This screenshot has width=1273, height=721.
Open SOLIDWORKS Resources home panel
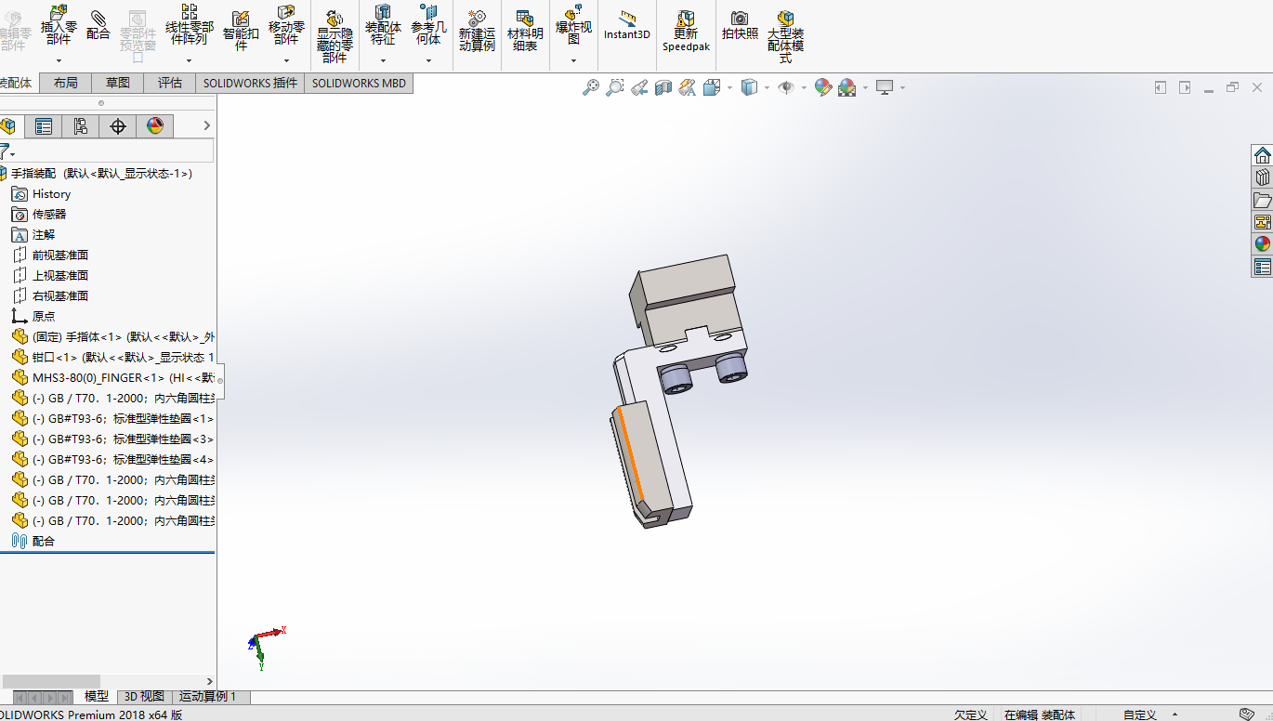pyautogui.click(x=1262, y=155)
